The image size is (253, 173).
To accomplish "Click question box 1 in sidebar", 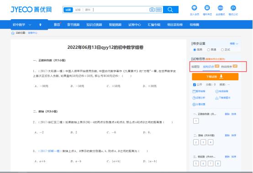I will [x=196, y=121].
